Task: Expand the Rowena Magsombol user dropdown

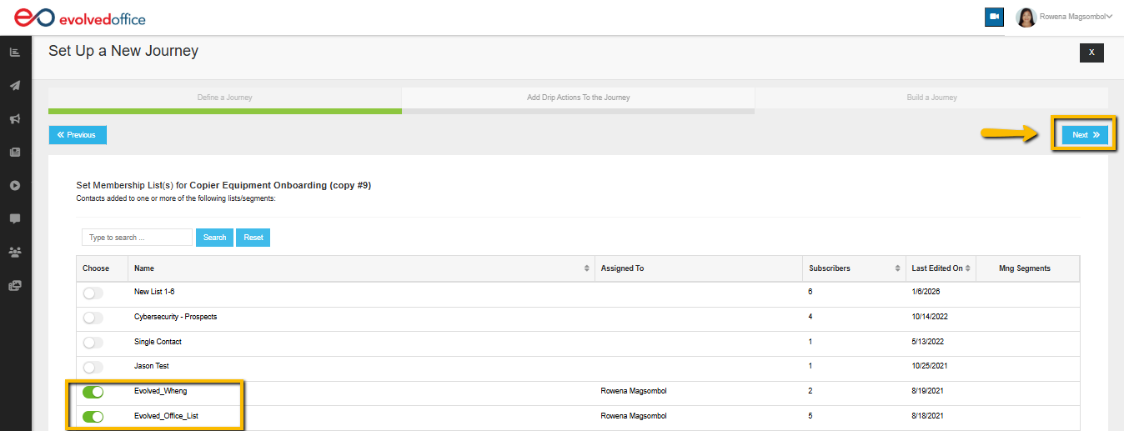Action: coord(1076,17)
